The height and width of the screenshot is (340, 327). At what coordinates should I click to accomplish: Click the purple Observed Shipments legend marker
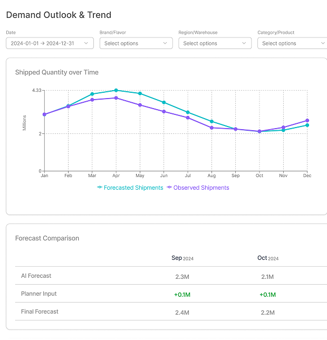(x=169, y=188)
